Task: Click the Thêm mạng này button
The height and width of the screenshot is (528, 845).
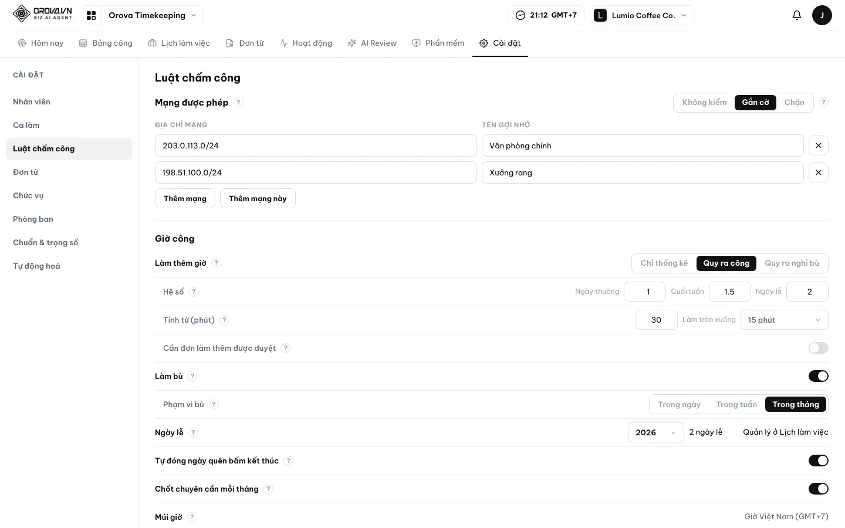Action: tap(258, 198)
